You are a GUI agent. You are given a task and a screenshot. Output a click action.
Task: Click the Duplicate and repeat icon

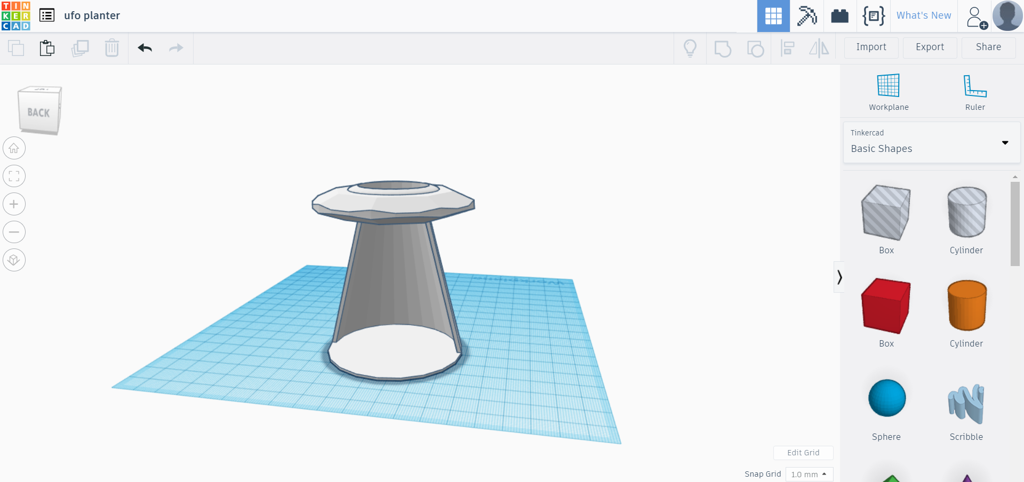pyautogui.click(x=80, y=48)
